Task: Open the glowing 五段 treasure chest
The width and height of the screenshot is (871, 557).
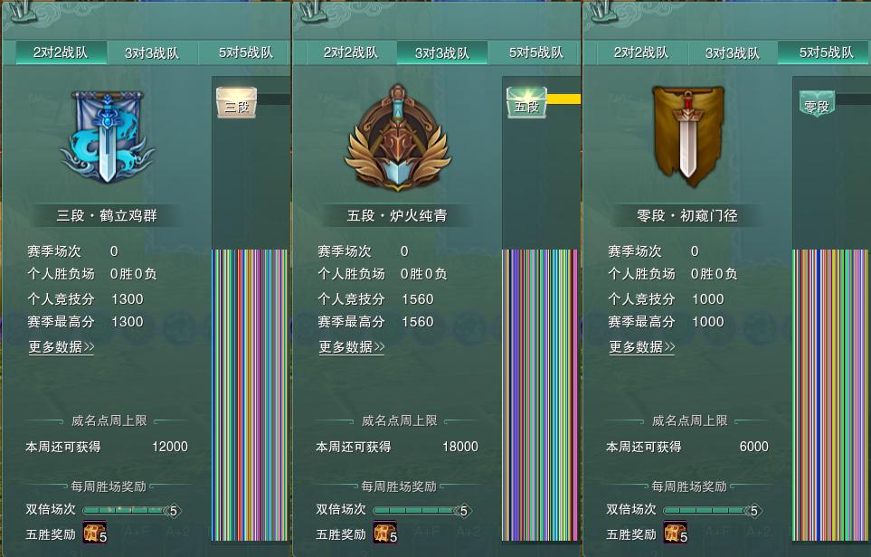Action: 526,102
